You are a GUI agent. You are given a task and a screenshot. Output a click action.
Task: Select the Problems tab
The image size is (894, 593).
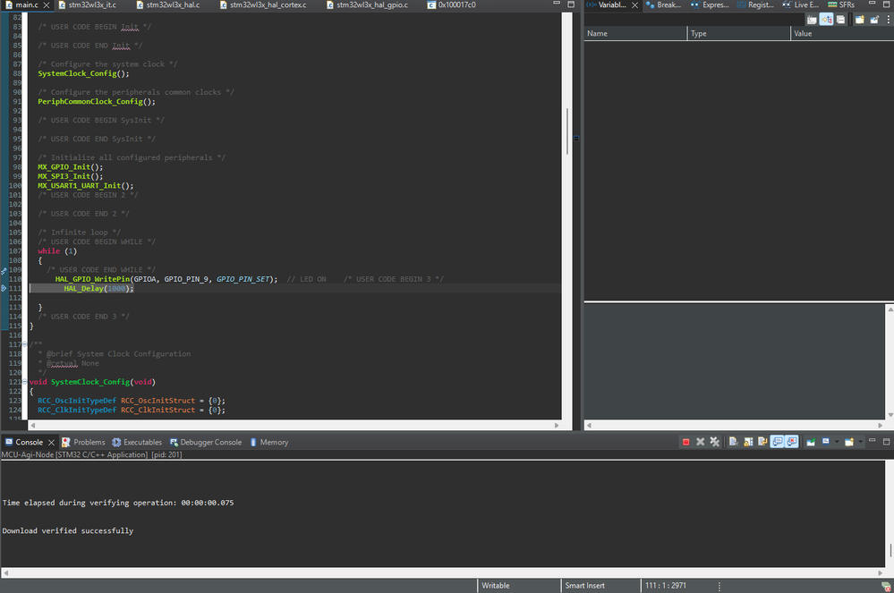point(83,442)
